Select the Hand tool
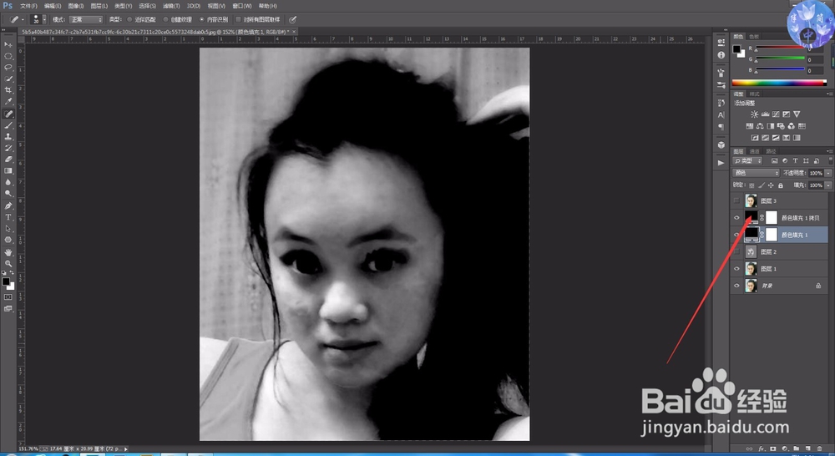 (8, 252)
